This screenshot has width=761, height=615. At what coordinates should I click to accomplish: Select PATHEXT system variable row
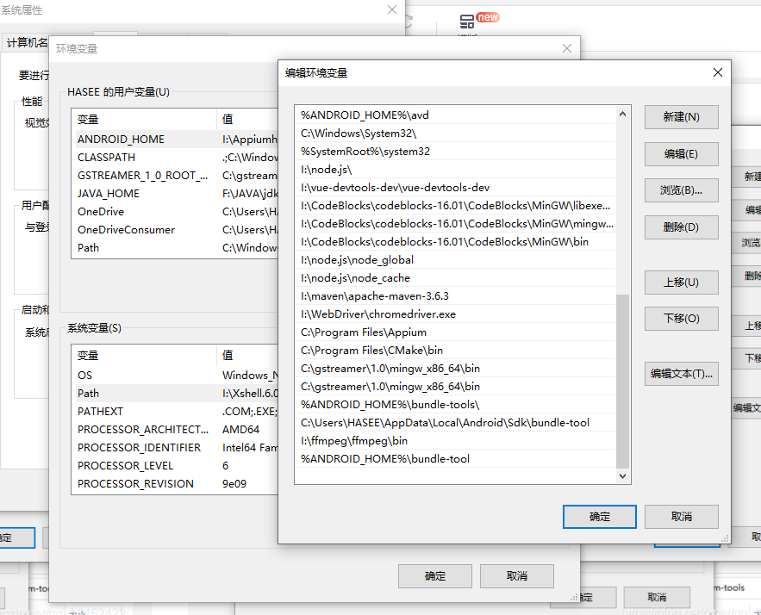(177, 412)
